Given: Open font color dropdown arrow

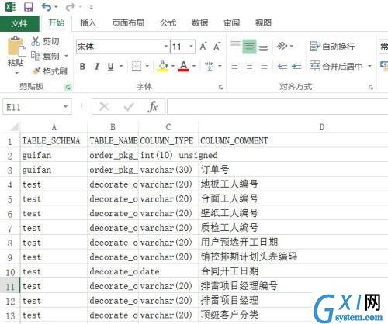Looking at the screenshot, I should [x=194, y=66].
